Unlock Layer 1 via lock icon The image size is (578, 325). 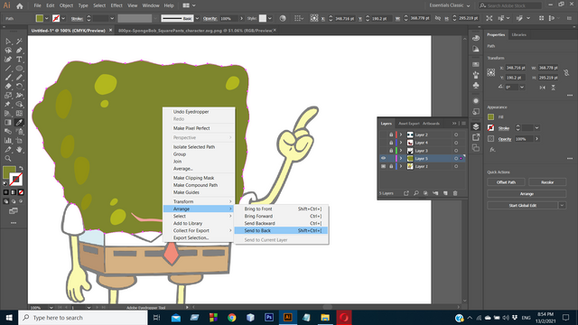tap(391, 166)
